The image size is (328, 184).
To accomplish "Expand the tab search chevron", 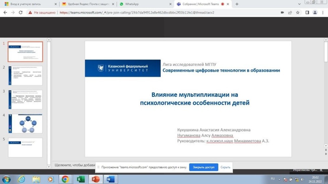I will pyautogui.click(x=299, y=4).
